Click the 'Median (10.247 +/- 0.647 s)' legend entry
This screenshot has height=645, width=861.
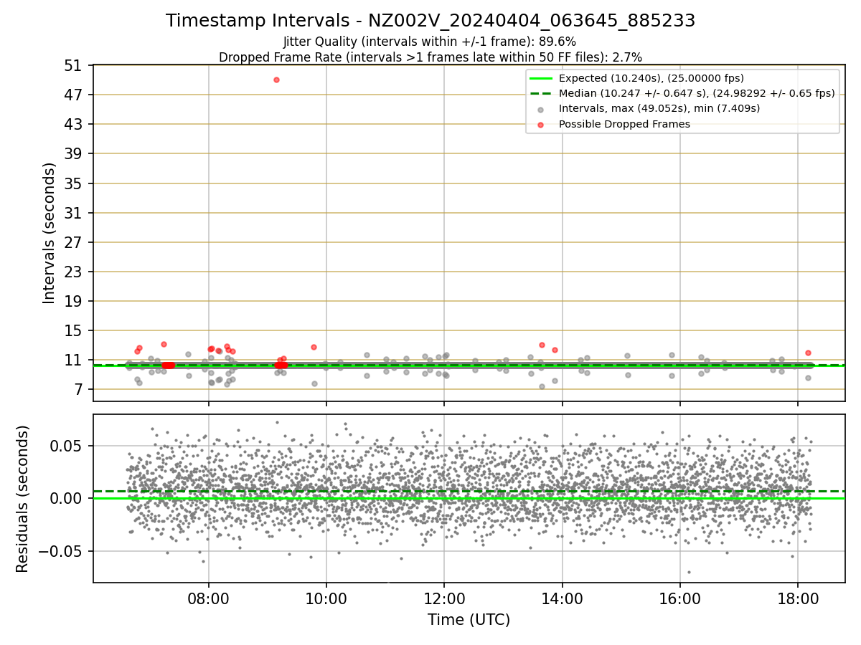[697, 93]
